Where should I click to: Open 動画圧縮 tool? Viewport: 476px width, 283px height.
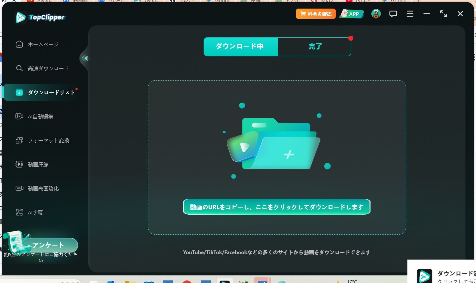click(38, 164)
